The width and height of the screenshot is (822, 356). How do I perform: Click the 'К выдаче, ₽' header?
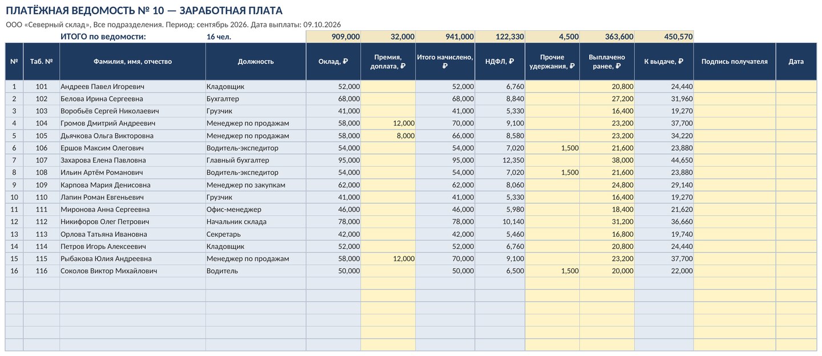point(664,62)
